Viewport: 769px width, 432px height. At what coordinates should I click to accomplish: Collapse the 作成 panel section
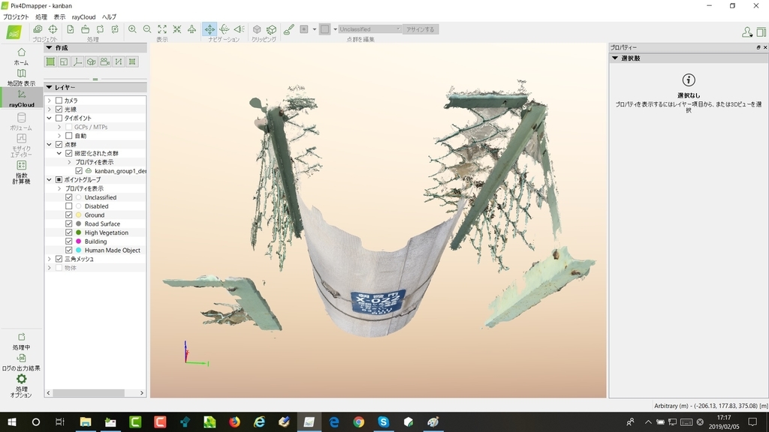click(x=49, y=47)
